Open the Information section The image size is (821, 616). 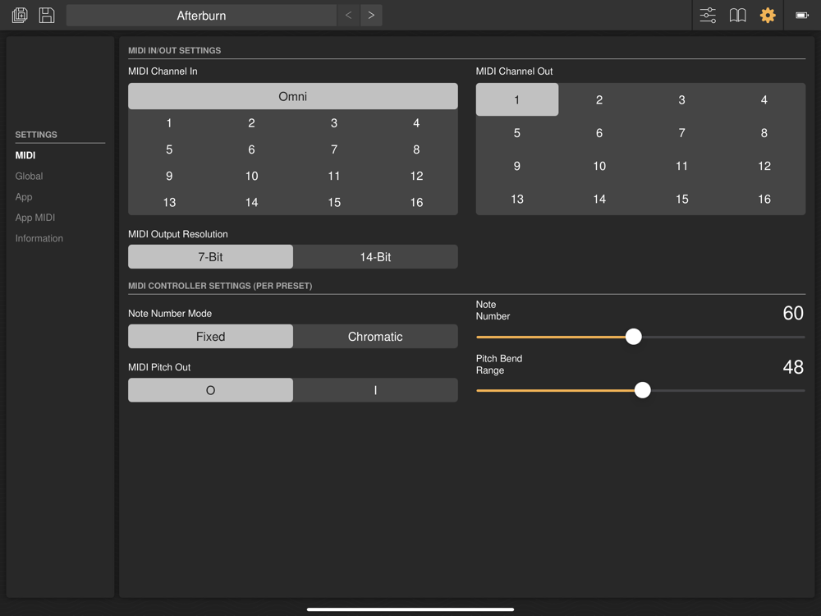coord(39,238)
